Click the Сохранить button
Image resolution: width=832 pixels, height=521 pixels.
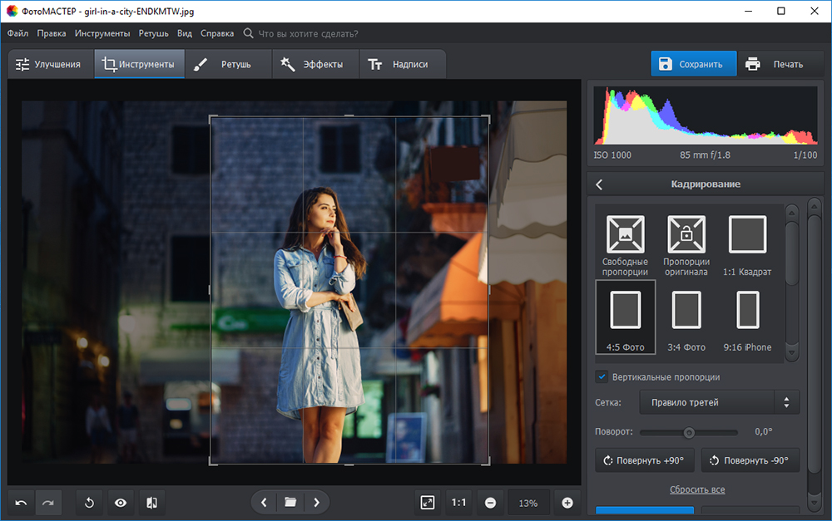pos(693,64)
